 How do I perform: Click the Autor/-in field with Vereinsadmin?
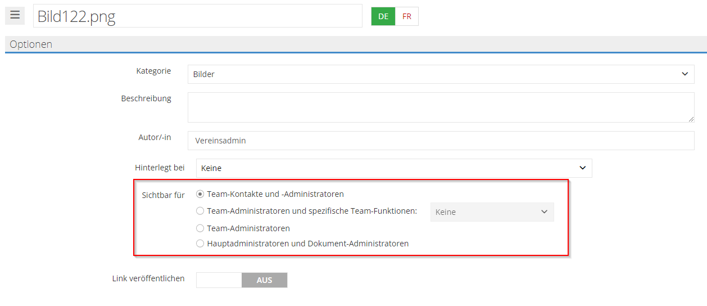(x=441, y=141)
